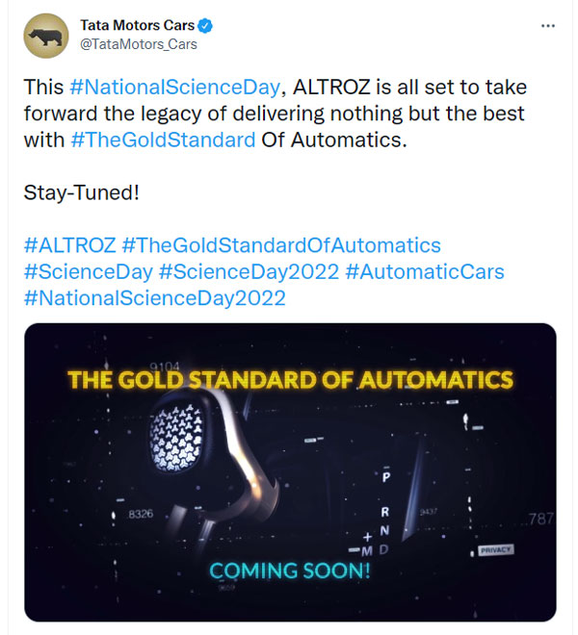The width and height of the screenshot is (578, 635).
Task: Open the #NationalScienceDay2022 hashtag
Action: [154, 298]
